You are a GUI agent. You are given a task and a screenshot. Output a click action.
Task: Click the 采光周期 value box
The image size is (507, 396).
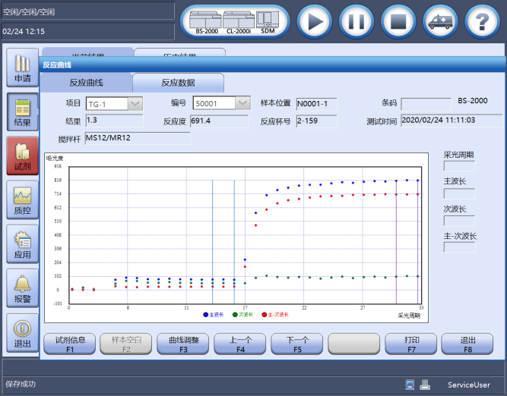pos(459,166)
